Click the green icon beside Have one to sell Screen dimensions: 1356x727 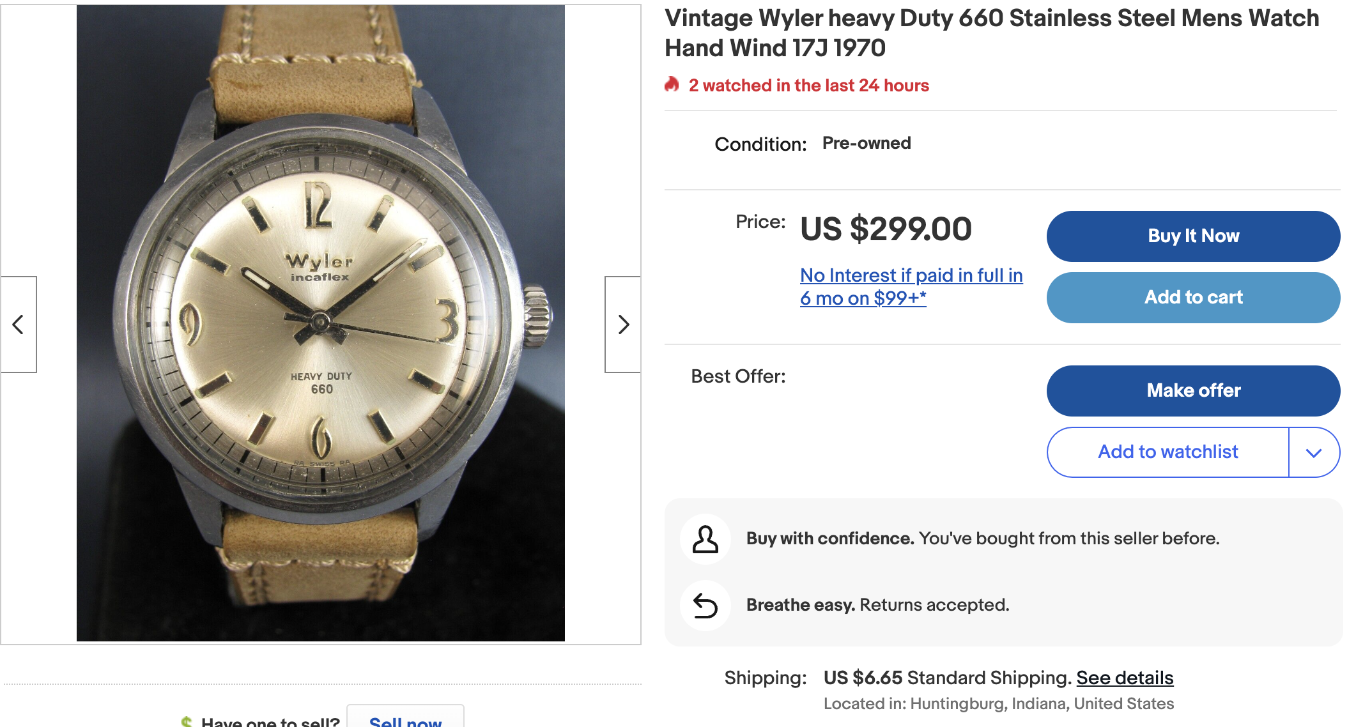(187, 721)
